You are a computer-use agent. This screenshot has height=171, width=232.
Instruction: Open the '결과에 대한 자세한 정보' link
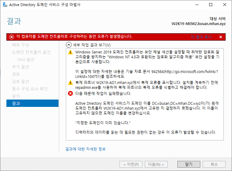[x=86, y=149]
